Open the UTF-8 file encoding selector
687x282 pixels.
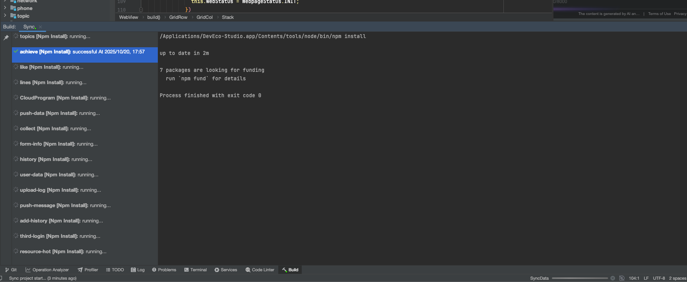(x=659, y=278)
